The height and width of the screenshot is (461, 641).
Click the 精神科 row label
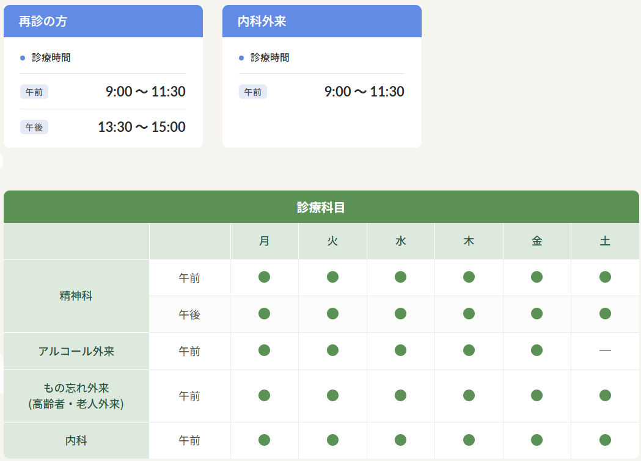pyautogui.click(x=76, y=296)
